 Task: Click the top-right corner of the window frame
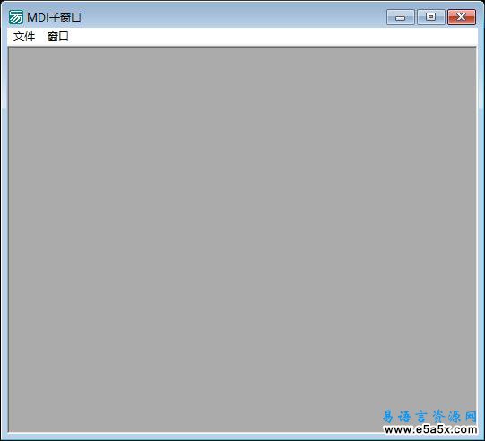481,4
